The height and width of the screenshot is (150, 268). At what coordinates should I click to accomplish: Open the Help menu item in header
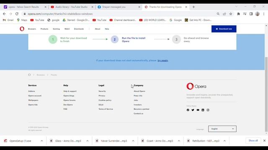coord(107,29)
